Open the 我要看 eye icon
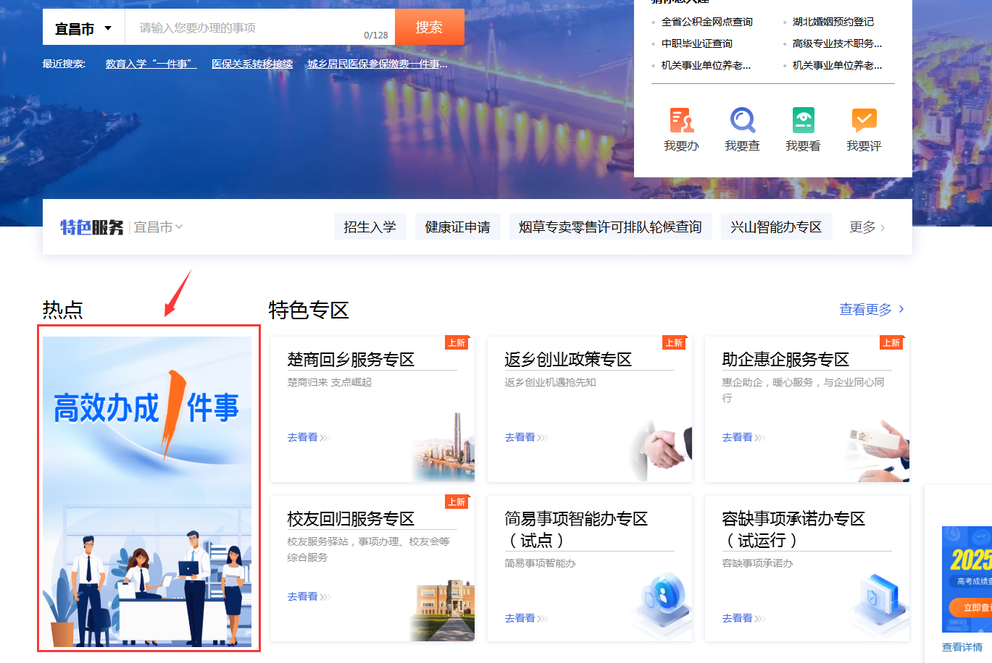The width and height of the screenshot is (992, 663). tap(803, 120)
